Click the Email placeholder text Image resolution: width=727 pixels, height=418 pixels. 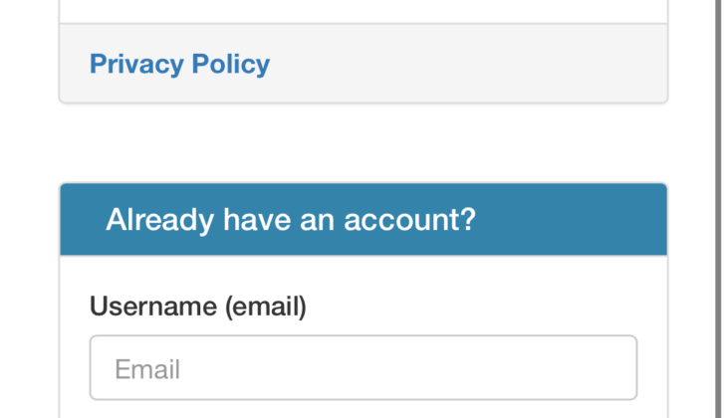tap(147, 369)
